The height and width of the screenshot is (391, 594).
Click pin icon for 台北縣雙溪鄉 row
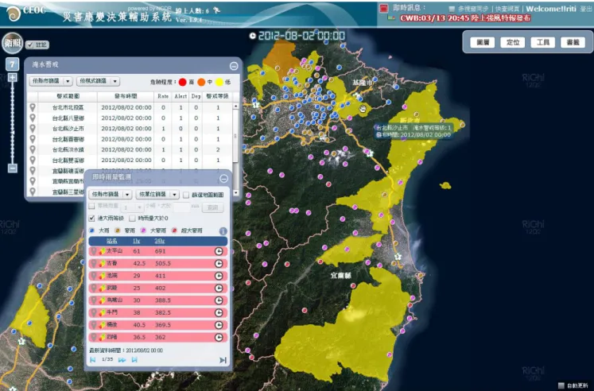(33, 161)
